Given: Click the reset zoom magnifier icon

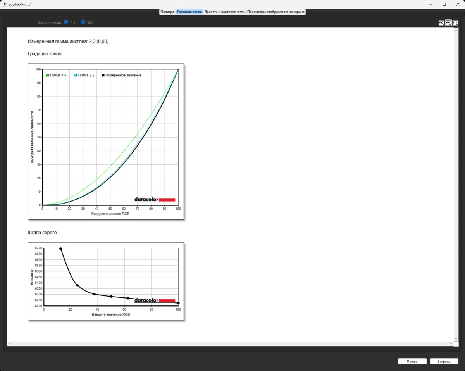Looking at the screenshot, I should [x=455, y=23].
